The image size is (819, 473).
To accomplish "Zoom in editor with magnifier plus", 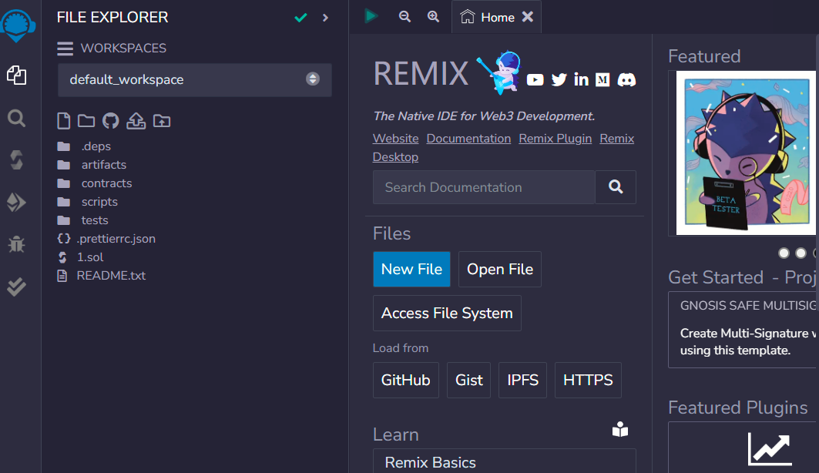I will point(433,17).
